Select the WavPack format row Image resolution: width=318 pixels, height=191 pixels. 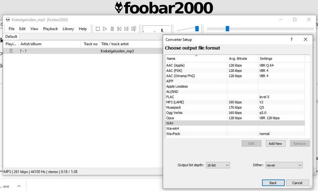tap(235, 134)
